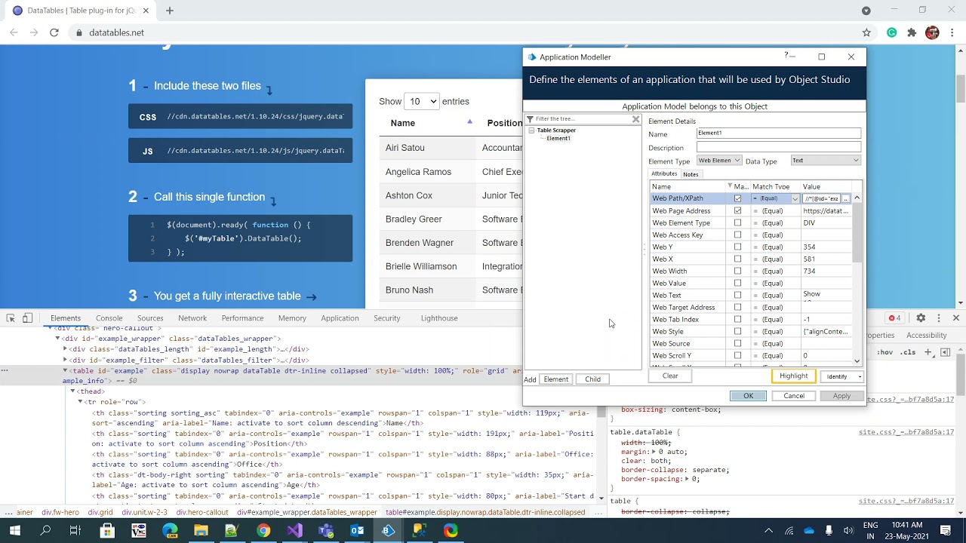Reload the datatables.net page
966x543 pixels.
(54, 32)
